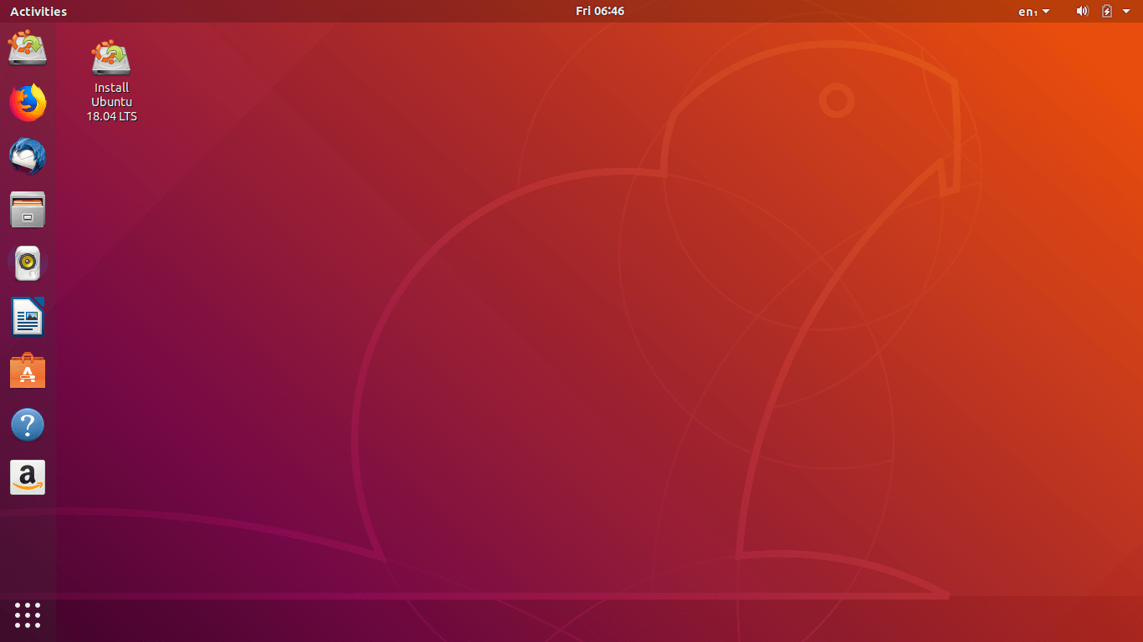The image size is (1143, 642).
Task: Show Applications grid at the dock bottom
Action: [x=28, y=614]
